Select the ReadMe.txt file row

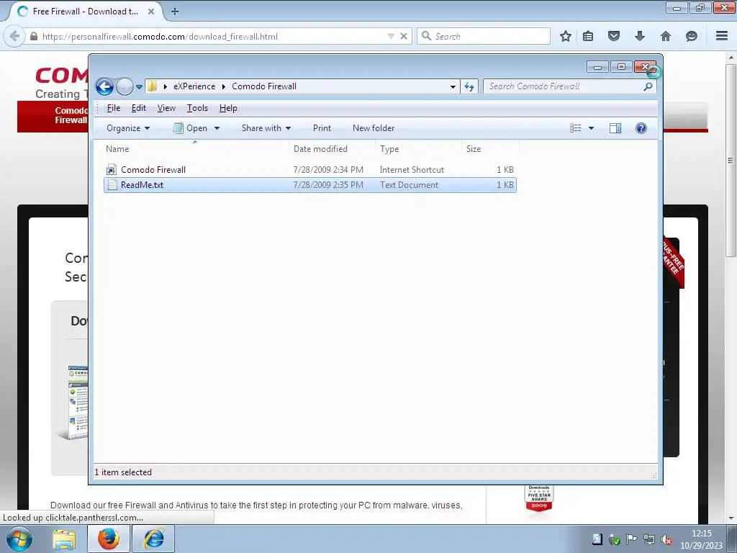pyautogui.click(x=310, y=185)
